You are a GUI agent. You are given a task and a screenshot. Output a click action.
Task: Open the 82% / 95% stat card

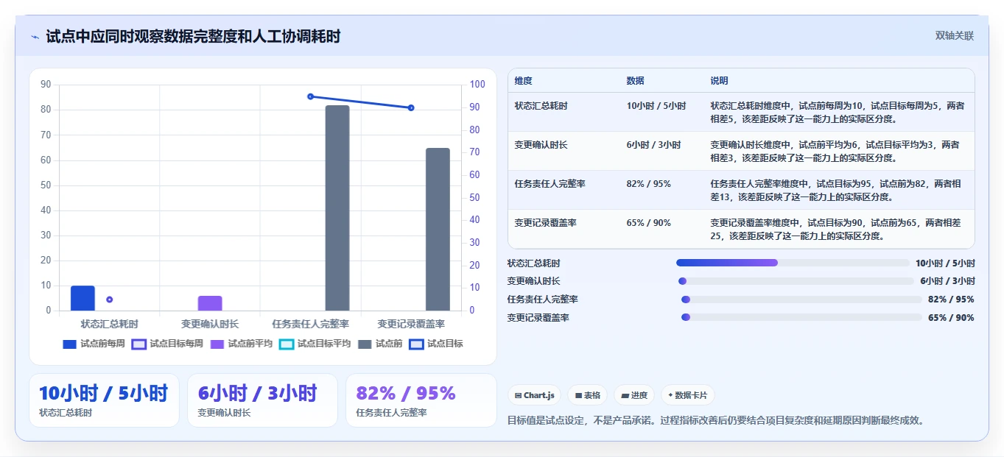(421, 400)
